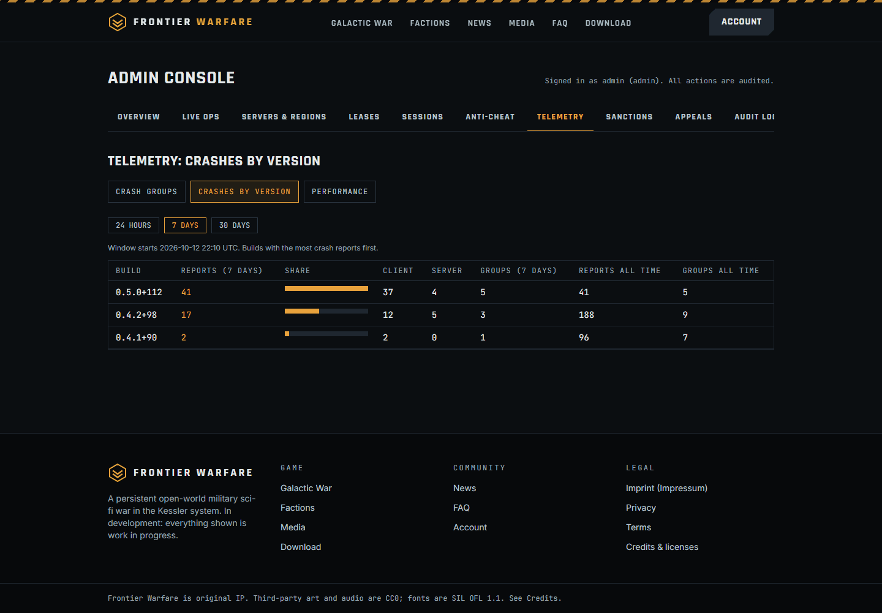Open the Galactic War nav item
This screenshot has width=882, height=613.
pyautogui.click(x=362, y=23)
